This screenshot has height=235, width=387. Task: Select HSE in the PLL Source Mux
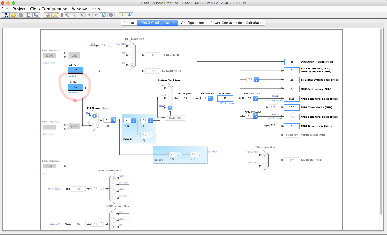95,125
